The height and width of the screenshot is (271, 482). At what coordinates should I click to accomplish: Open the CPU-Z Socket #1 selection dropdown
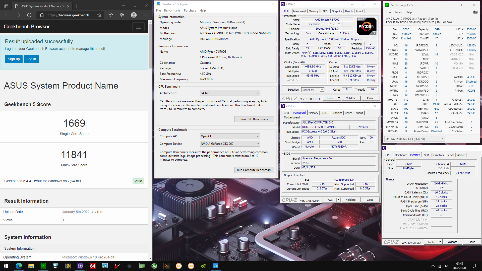[x=313, y=90]
